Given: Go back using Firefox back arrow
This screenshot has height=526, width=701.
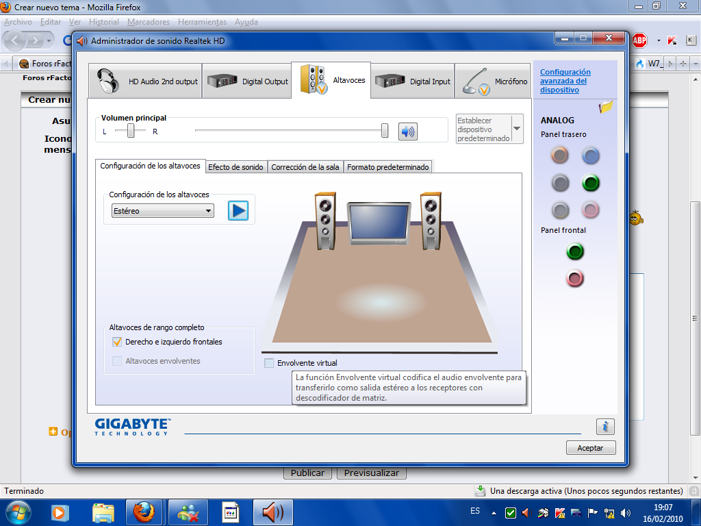Looking at the screenshot, I should [x=15, y=40].
